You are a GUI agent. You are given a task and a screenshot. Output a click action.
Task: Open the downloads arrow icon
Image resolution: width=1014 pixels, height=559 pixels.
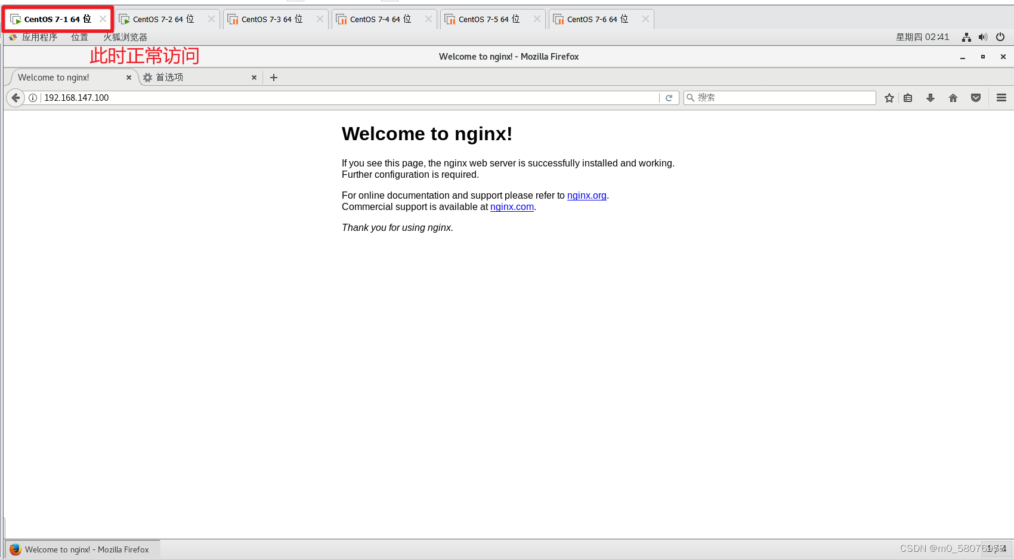[930, 98]
